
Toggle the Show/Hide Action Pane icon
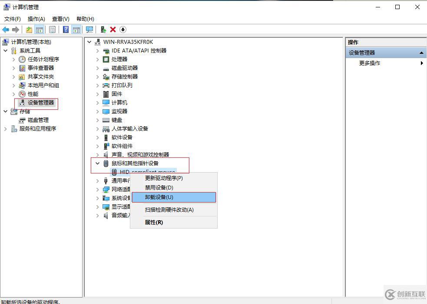[x=76, y=29]
